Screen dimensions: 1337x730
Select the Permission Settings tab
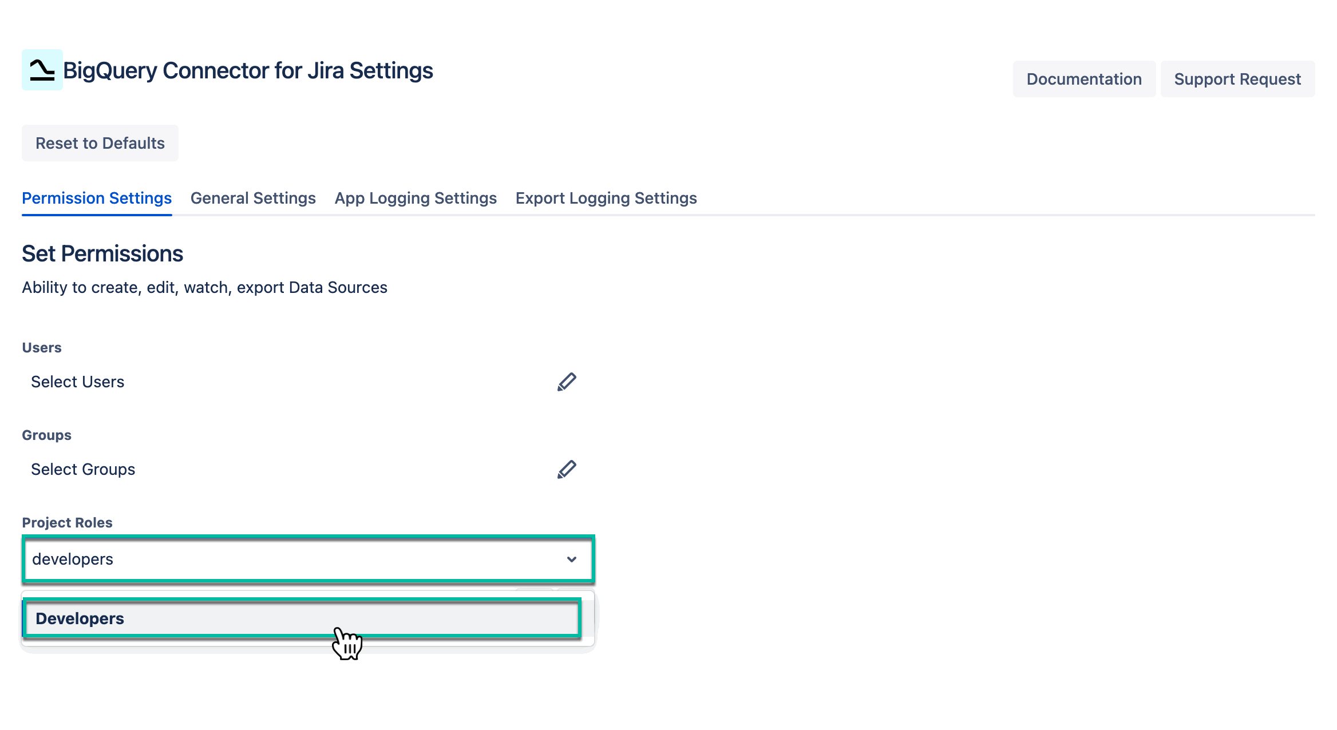click(96, 198)
